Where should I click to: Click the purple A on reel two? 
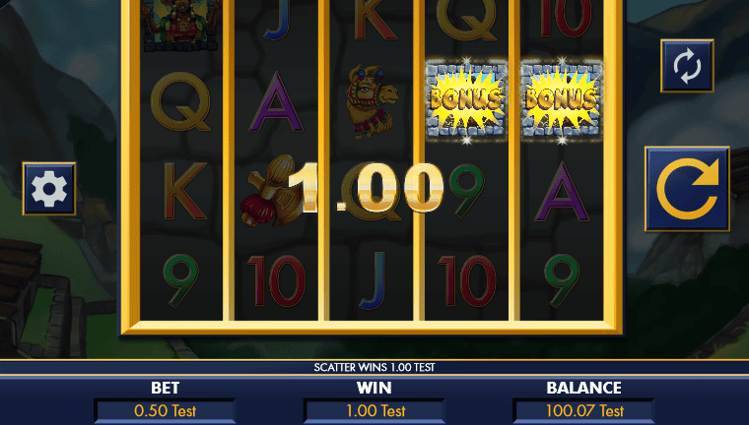pyautogui.click(x=276, y=102)
